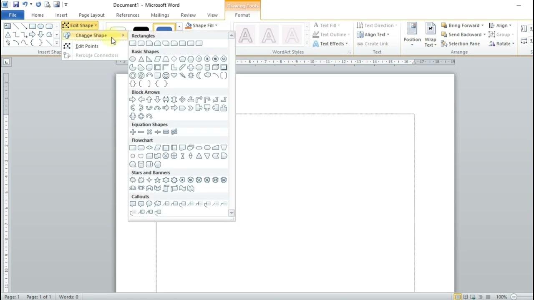Select the black shape style swatch

point(141,29)
